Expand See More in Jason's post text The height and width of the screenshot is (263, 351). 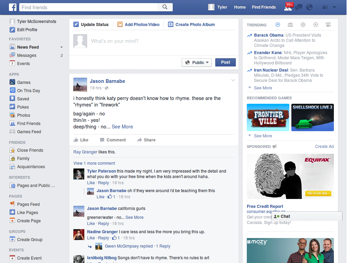122,127
